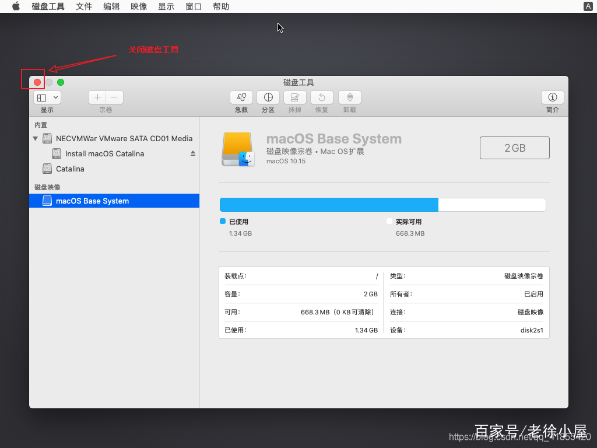597x448 pixels.
Task: Open the 磁盘工具 application menu
Action: tap(48, 6)
